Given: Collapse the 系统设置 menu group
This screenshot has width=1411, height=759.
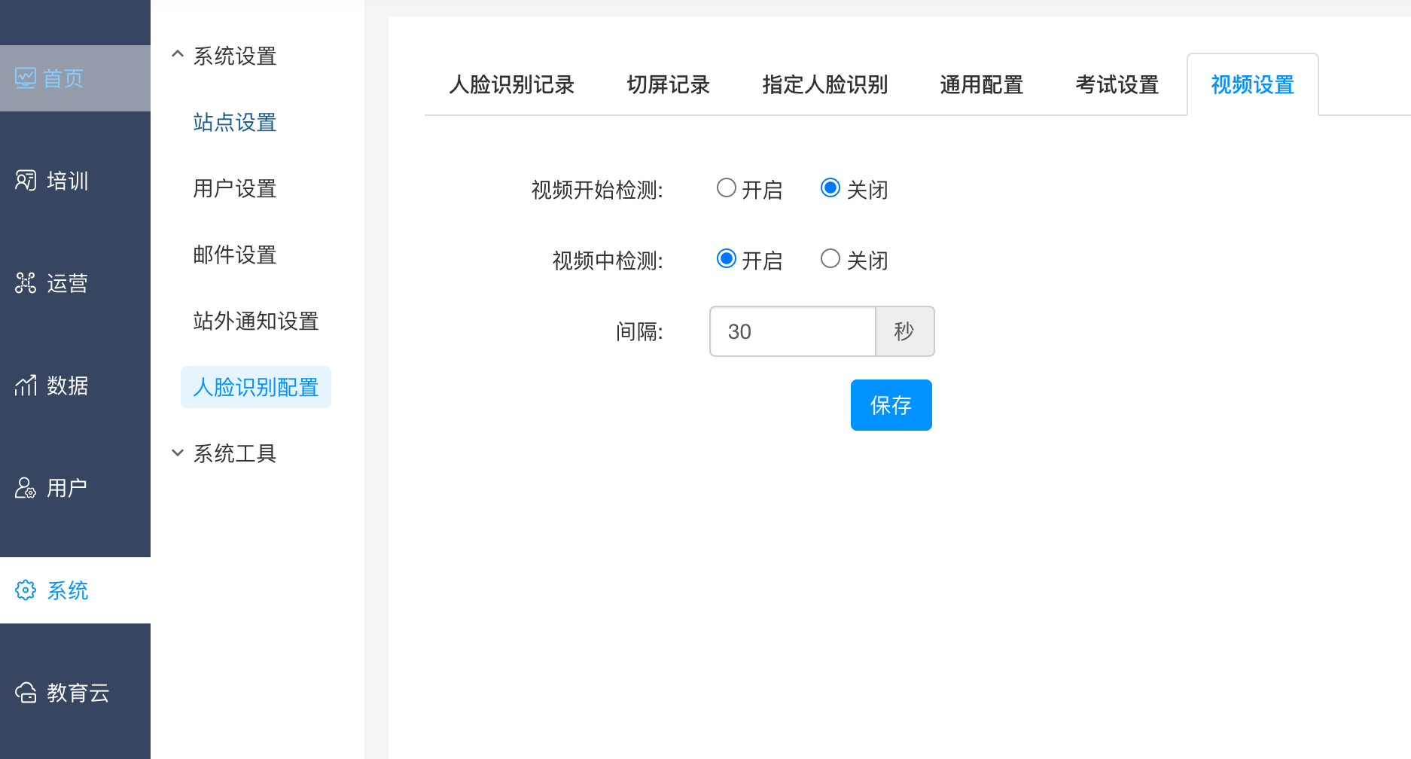Looking at the screenshot, I should pos(178,55).
